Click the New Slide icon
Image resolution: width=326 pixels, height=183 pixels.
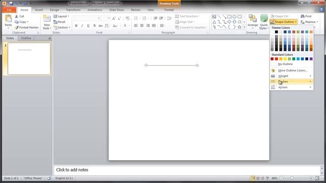click(x=46, y=19)
